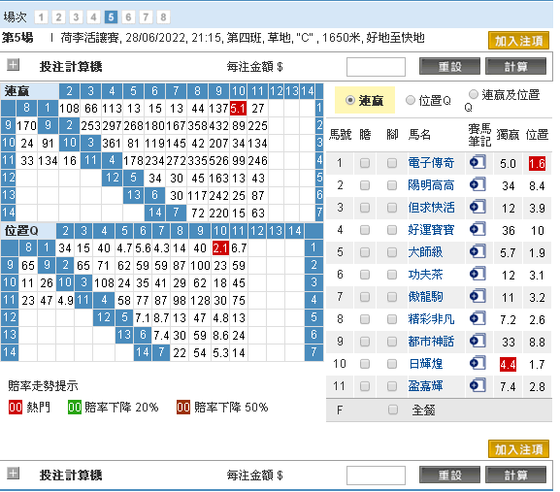Screen dimensions: 560x492
Task: Open racing notes icon for 盈嘉輝
Action: [478, 385]
